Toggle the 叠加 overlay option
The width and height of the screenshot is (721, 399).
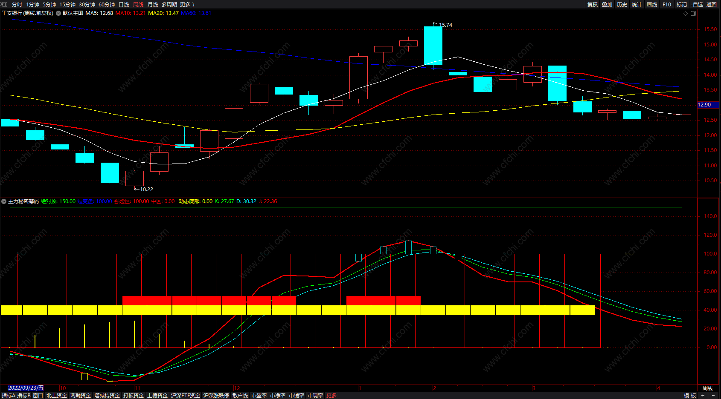607,4
